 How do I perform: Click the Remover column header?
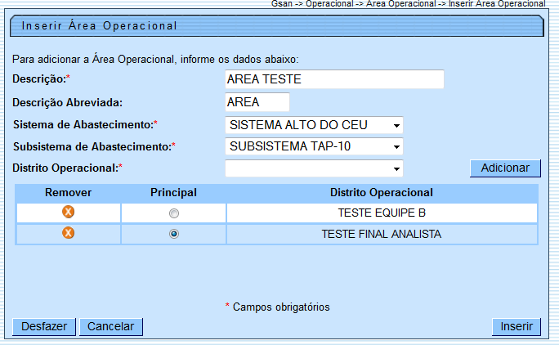click(x=69, y=192)
